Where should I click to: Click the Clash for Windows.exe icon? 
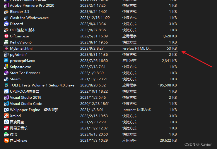click(x=6, y=18)
